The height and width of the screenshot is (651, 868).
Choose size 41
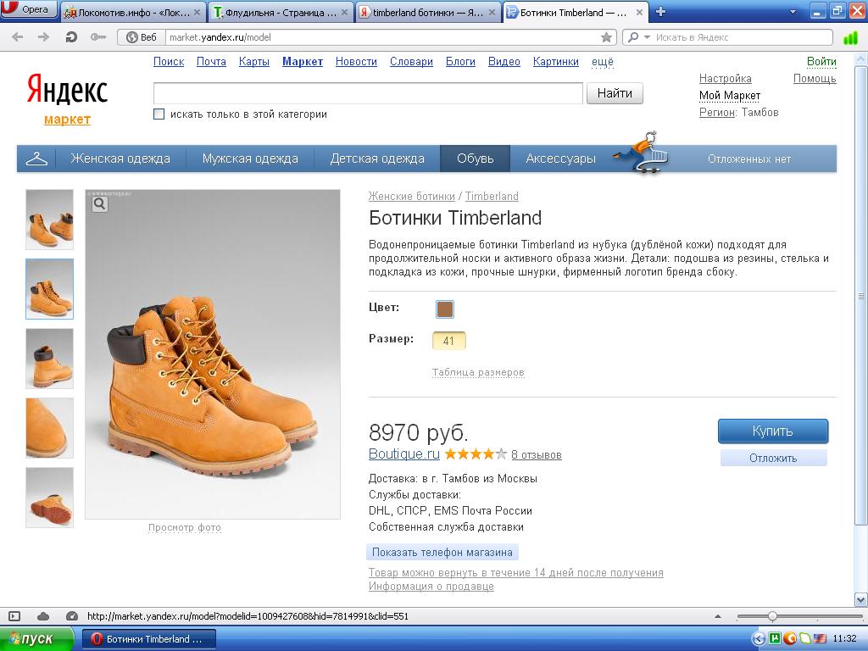448,341
